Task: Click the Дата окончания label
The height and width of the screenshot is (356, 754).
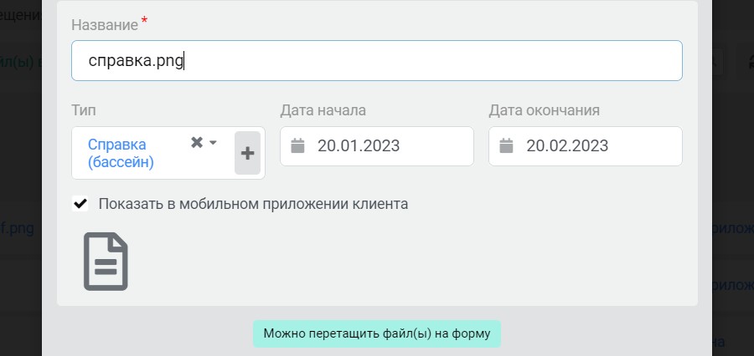Action: [x=545, y=110]
